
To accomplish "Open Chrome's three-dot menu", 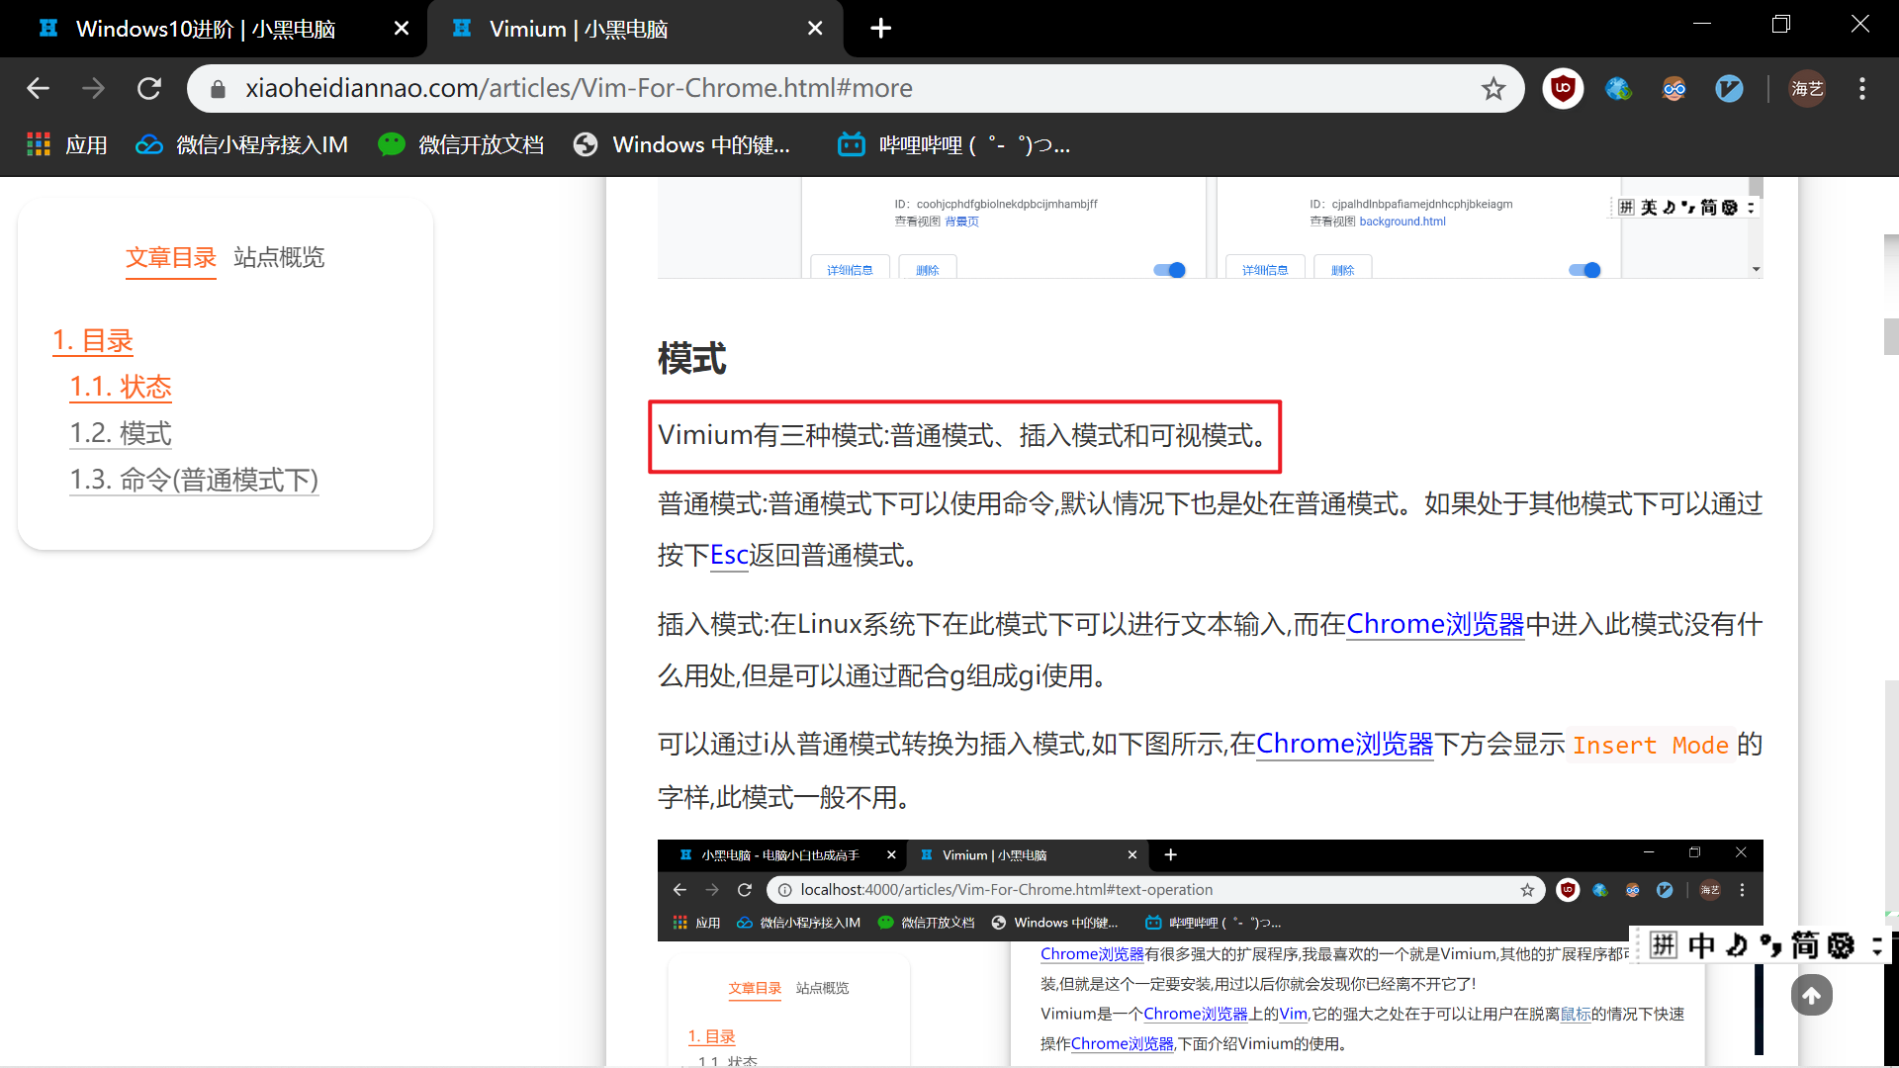I will click(1862, 89).
